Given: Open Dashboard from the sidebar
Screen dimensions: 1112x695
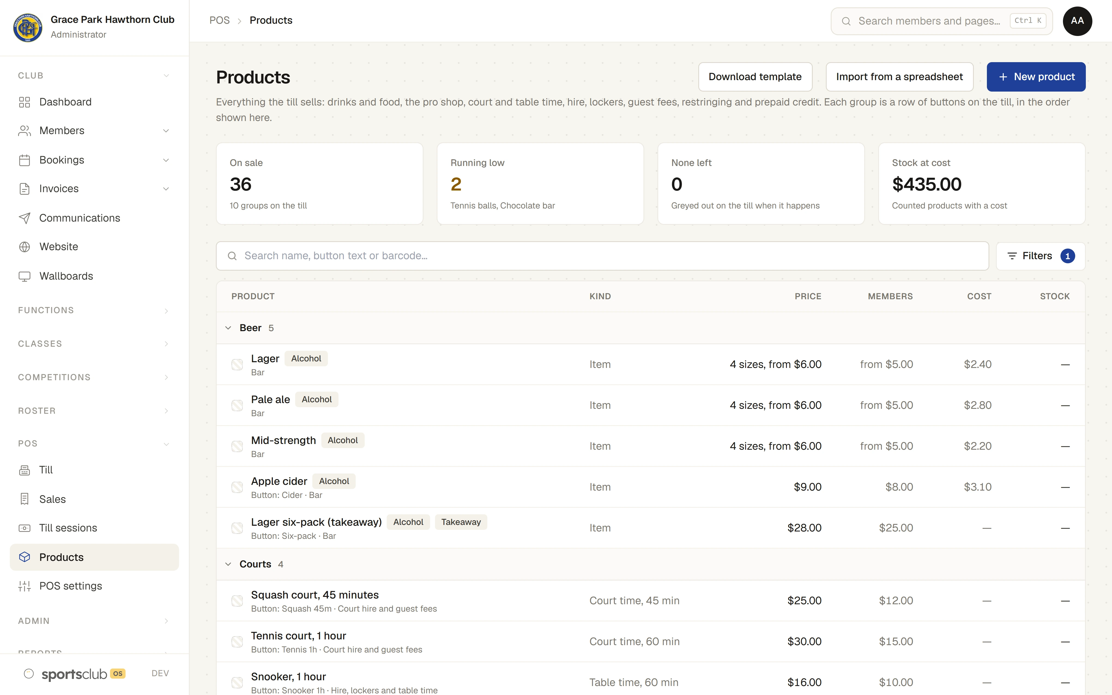Looking at the screenshot, I should [94, 102].
